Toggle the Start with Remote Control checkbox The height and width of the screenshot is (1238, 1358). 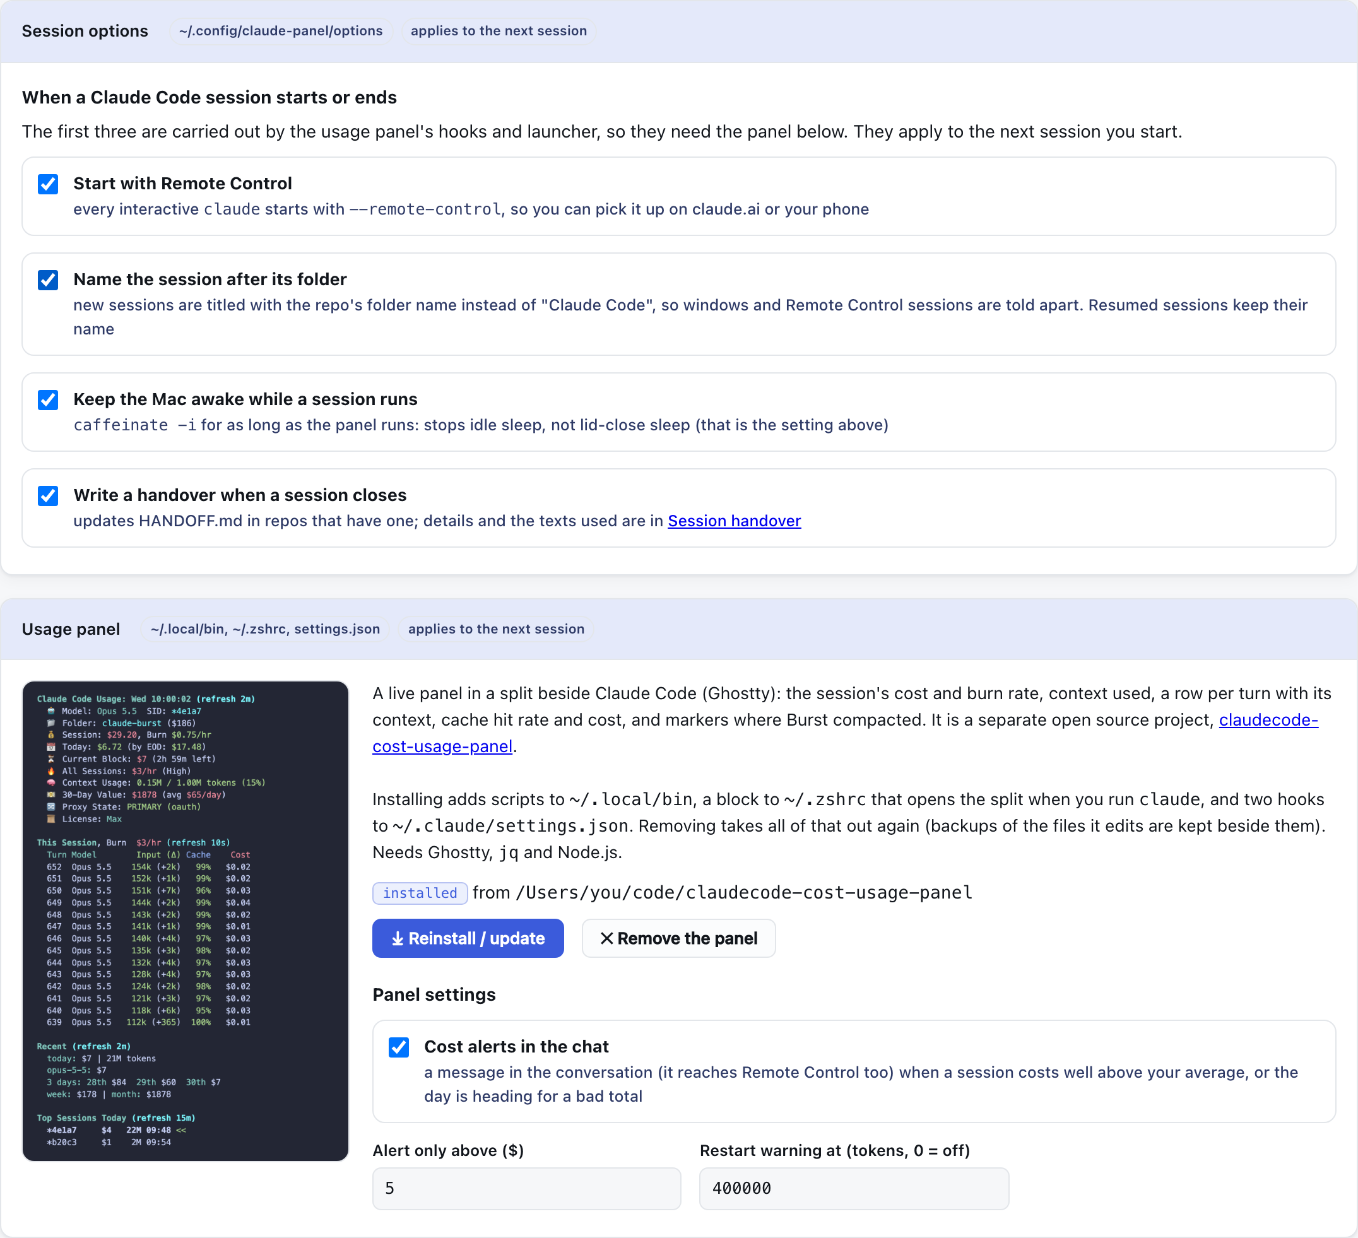pyautogui.click(x=48, y=184)
